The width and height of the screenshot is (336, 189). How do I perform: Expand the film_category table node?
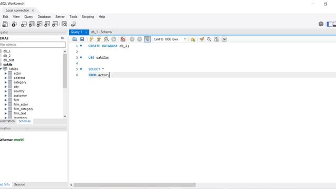pos(6,109)
